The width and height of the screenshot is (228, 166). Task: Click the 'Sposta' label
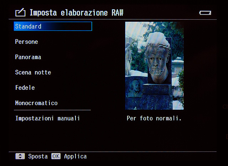coord(38,156)
